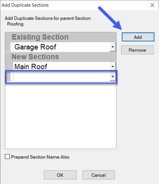Close the dialog with the X icon
Image resolution: width=159 pixels, height=184 pixels.
tap(152, 5)
